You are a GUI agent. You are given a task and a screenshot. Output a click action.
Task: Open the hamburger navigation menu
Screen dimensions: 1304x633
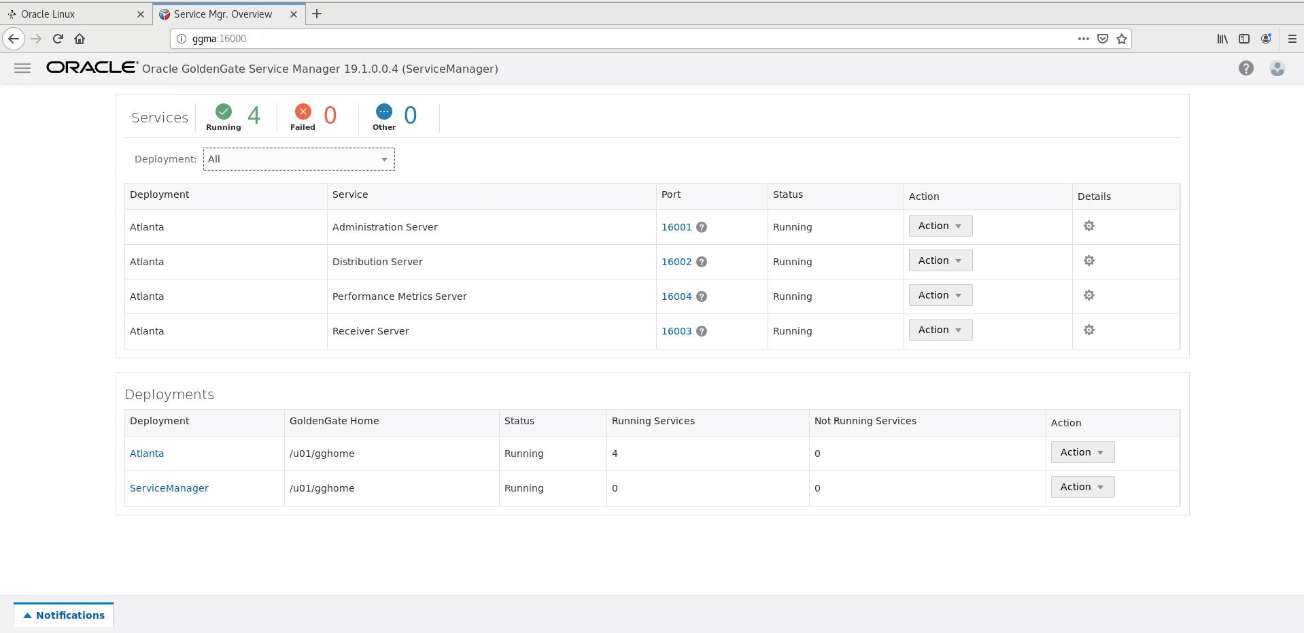22,68
